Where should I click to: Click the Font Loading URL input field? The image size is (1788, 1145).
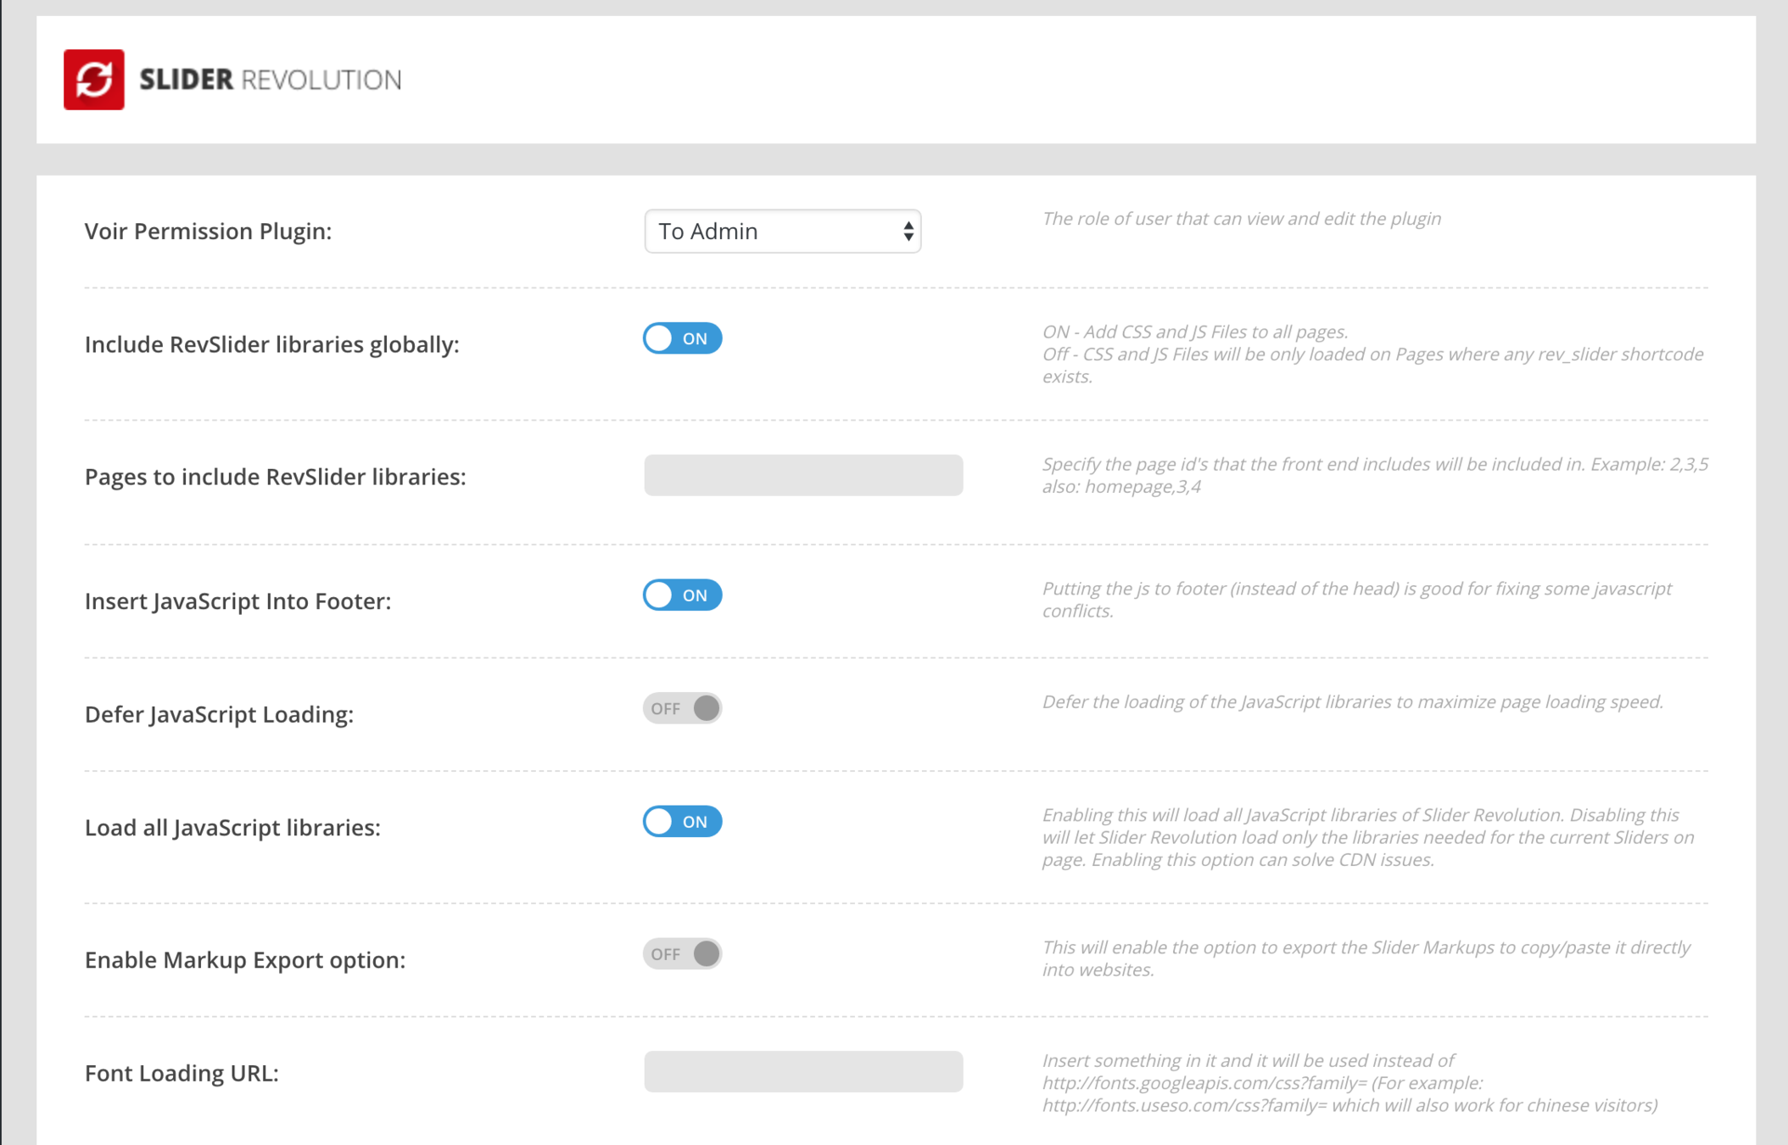point(802,1072)
